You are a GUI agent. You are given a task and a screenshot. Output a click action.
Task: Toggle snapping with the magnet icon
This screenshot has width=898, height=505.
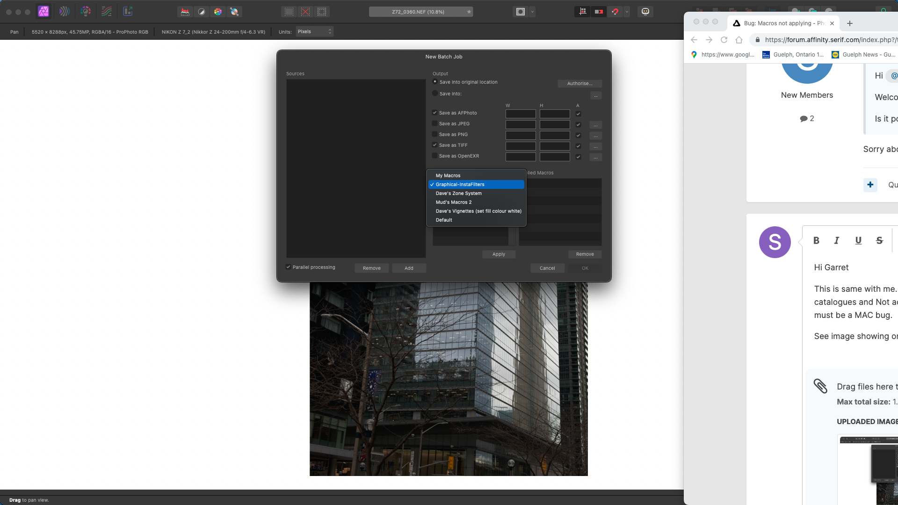point(615,11)
